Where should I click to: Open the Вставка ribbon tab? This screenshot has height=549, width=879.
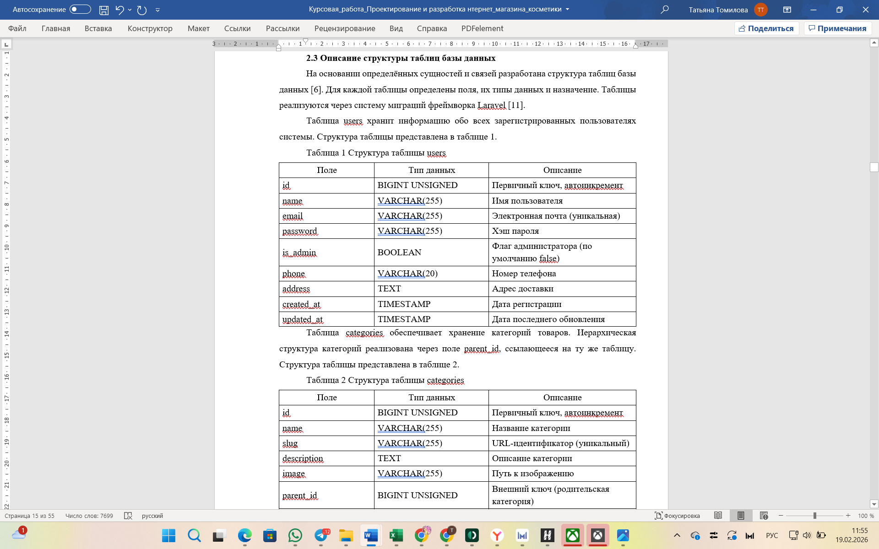(x=98, y=28)
